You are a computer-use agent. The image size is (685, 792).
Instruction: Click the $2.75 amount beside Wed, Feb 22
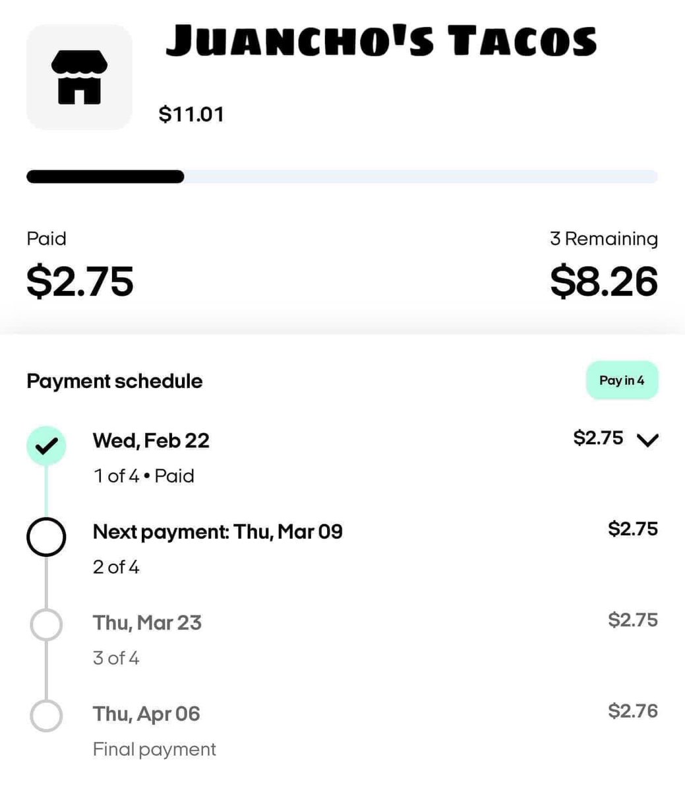point(598,438)
